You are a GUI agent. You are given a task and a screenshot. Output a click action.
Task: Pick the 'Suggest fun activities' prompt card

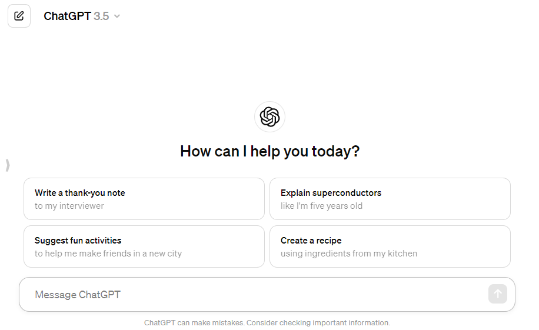[x=144, y=246]
